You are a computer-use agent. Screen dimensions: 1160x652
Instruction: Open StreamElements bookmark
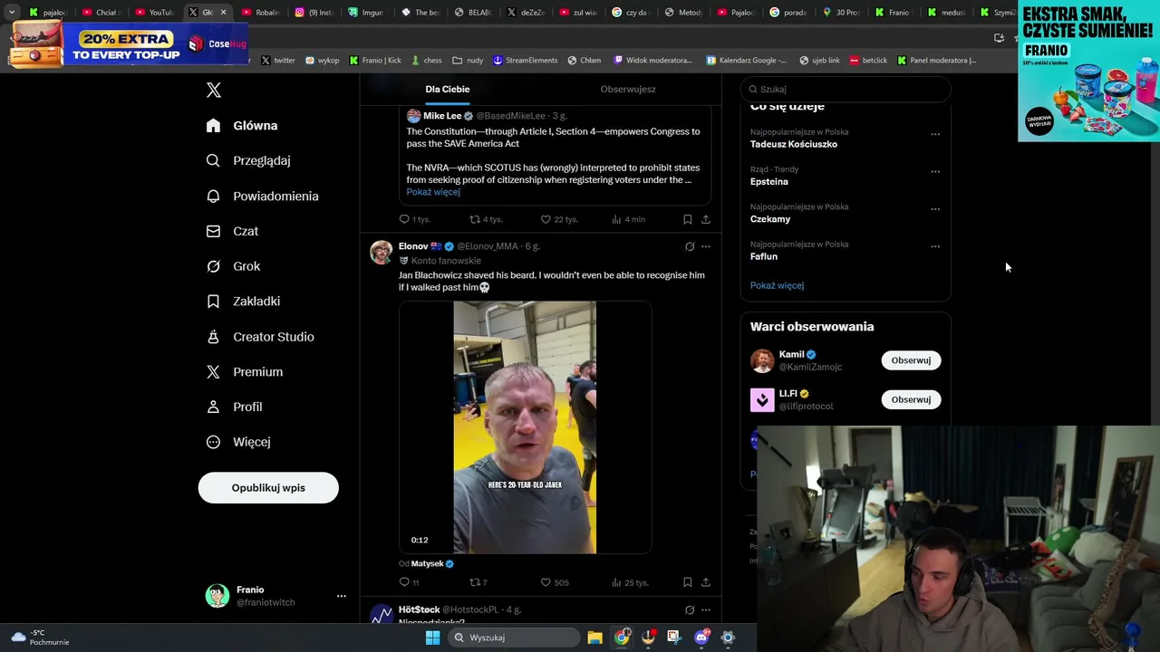[x=526, y=61]
